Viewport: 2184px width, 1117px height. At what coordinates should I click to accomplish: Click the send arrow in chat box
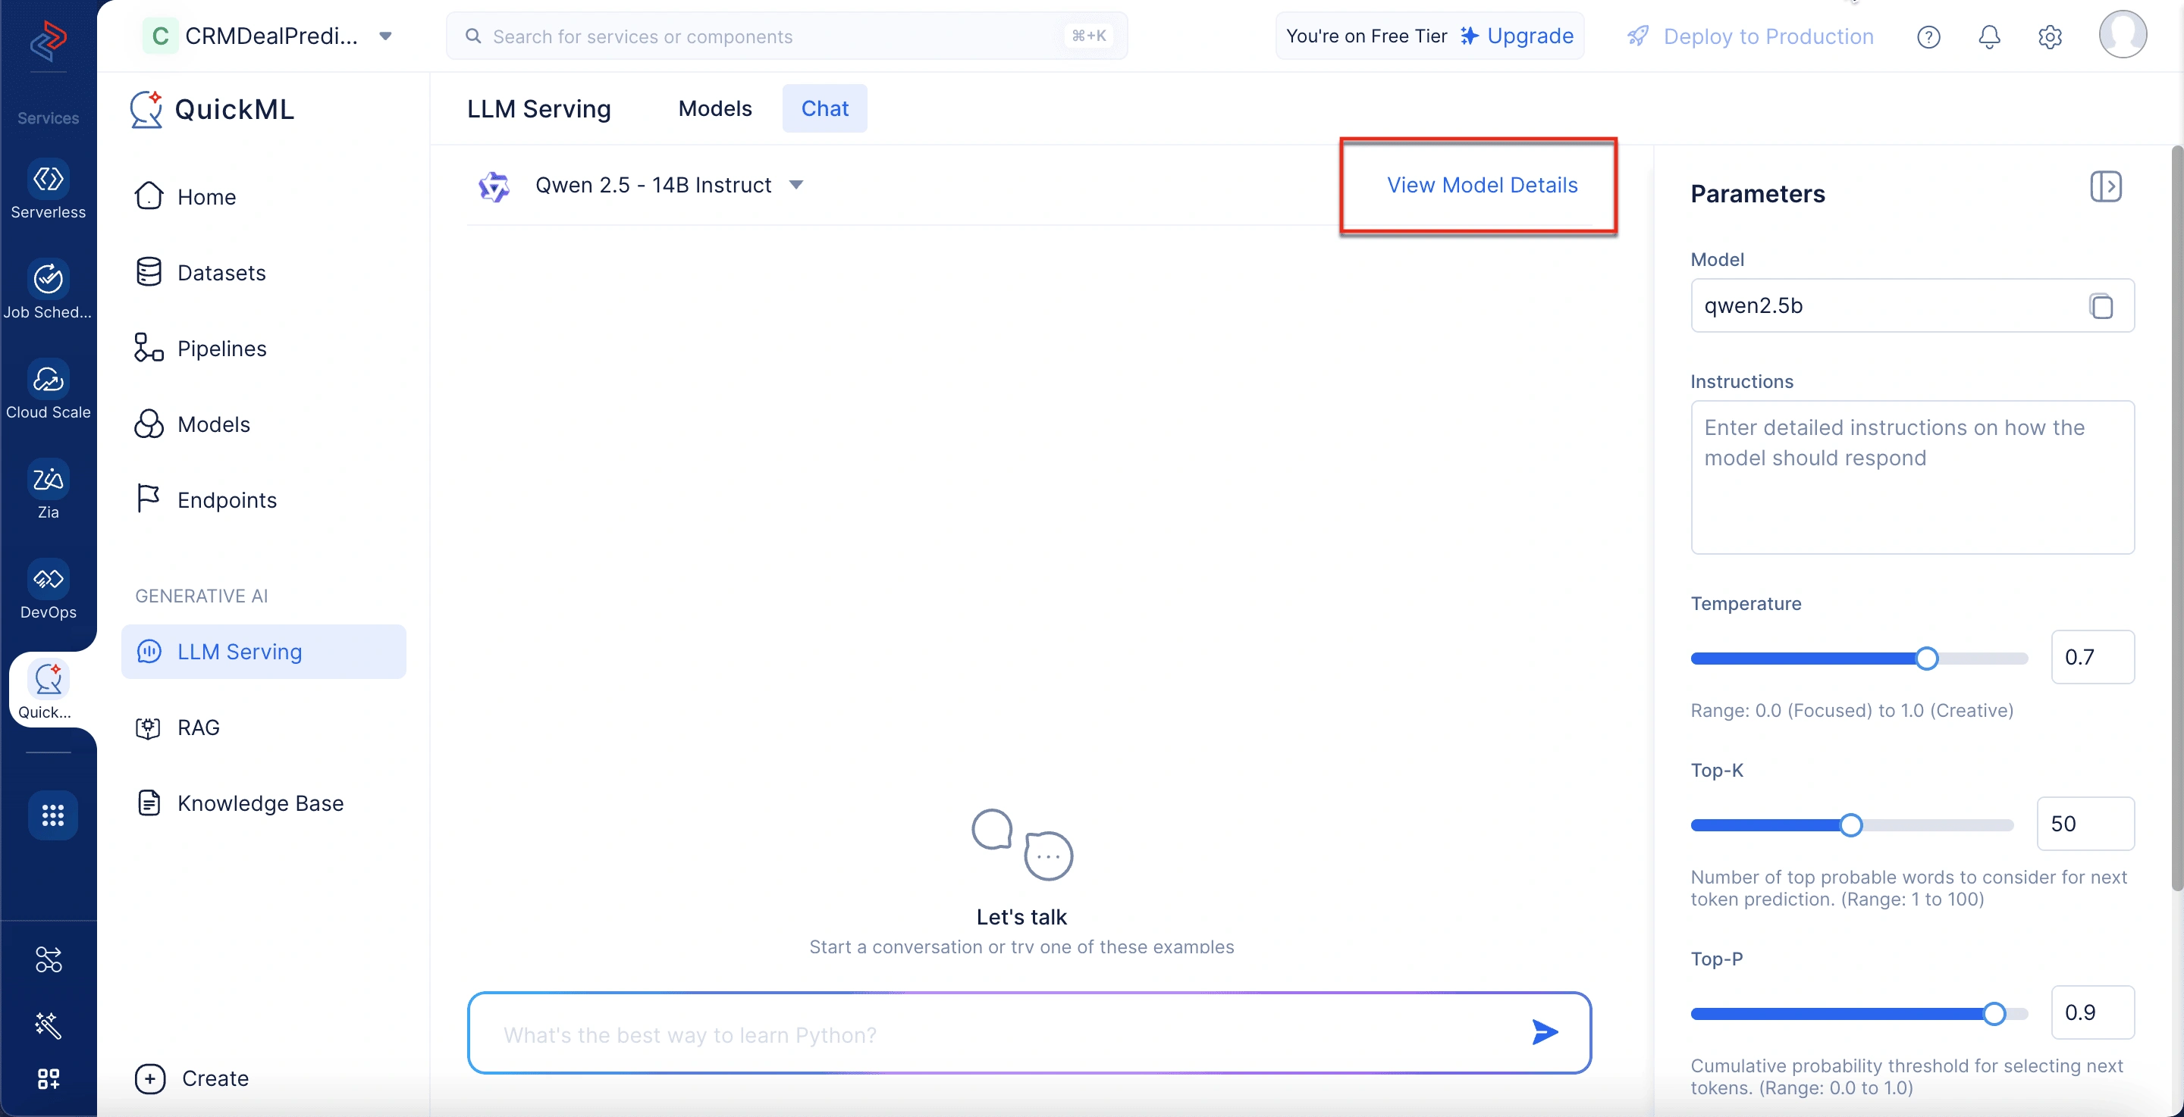(1545, 1031)
